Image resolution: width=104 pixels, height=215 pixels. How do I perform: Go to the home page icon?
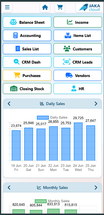click(x=45, y=7)
